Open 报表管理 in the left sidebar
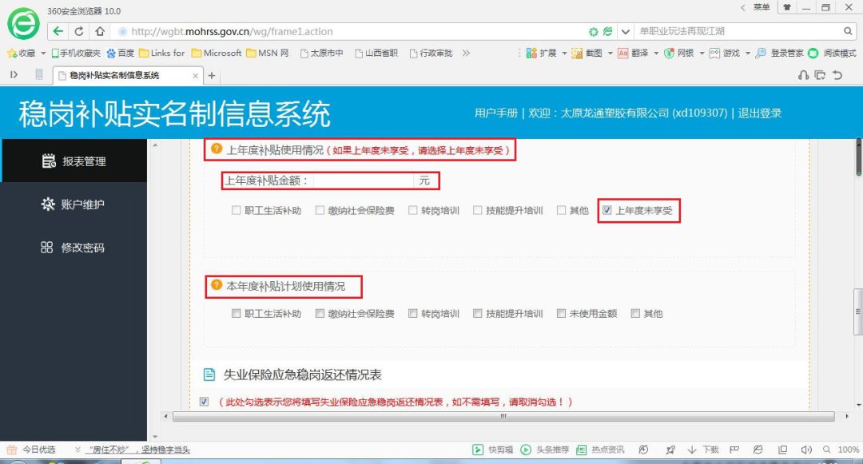 [x=74, y=161]
